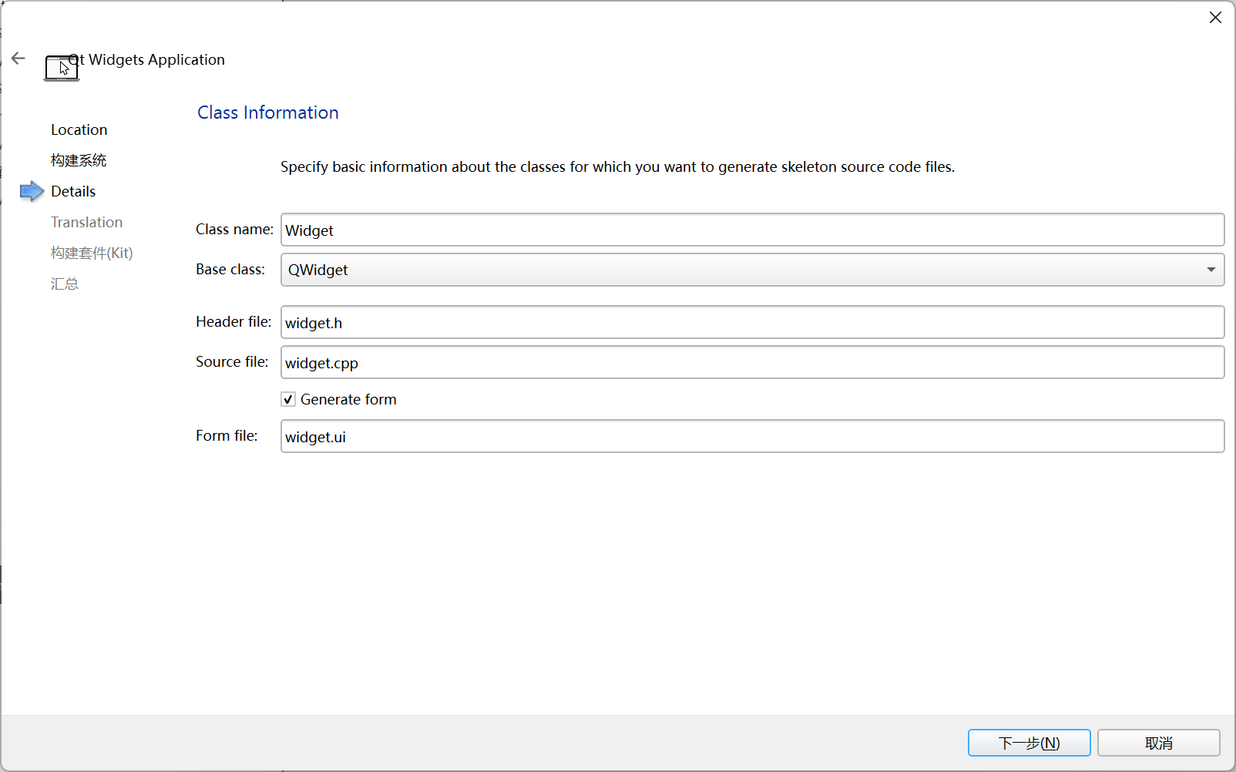The width and height of the screenshot is (1236, 772).
Task: Click the blue arrow beside Details step
Action: click(x=32, y=191)
